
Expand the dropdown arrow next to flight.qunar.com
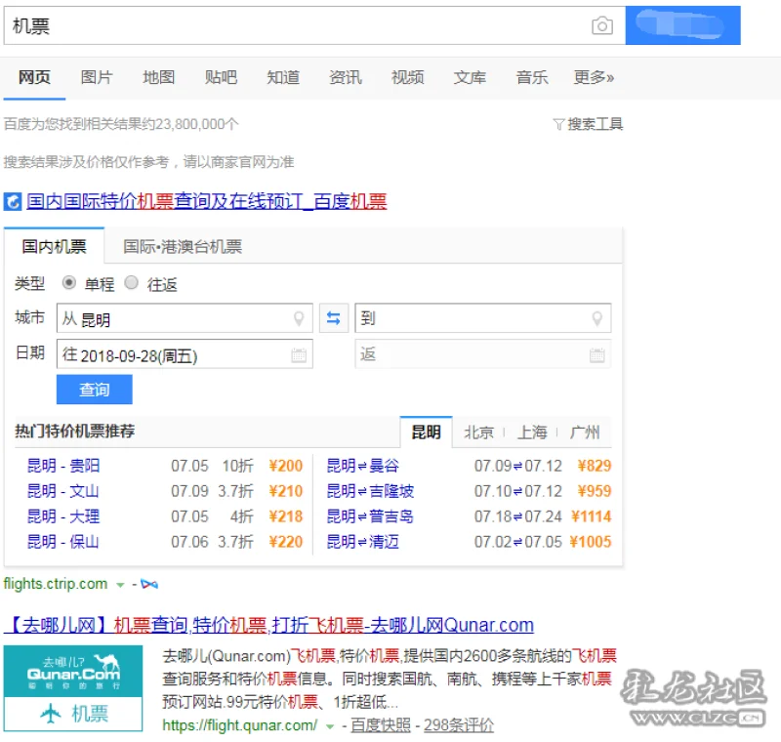329,726
